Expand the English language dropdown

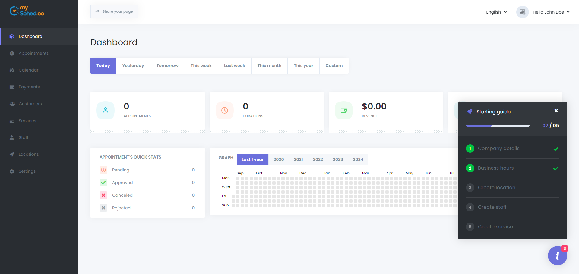(496, 12)
